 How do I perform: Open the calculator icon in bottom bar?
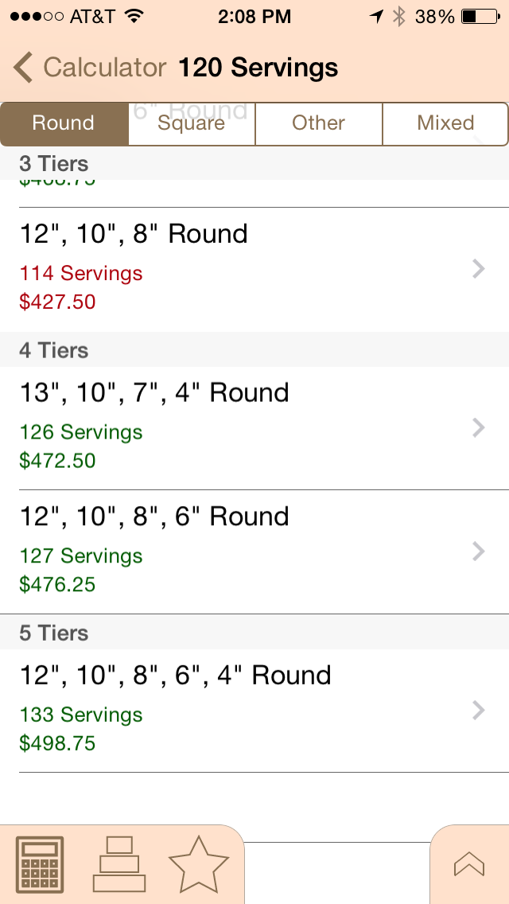coord(41,865)
